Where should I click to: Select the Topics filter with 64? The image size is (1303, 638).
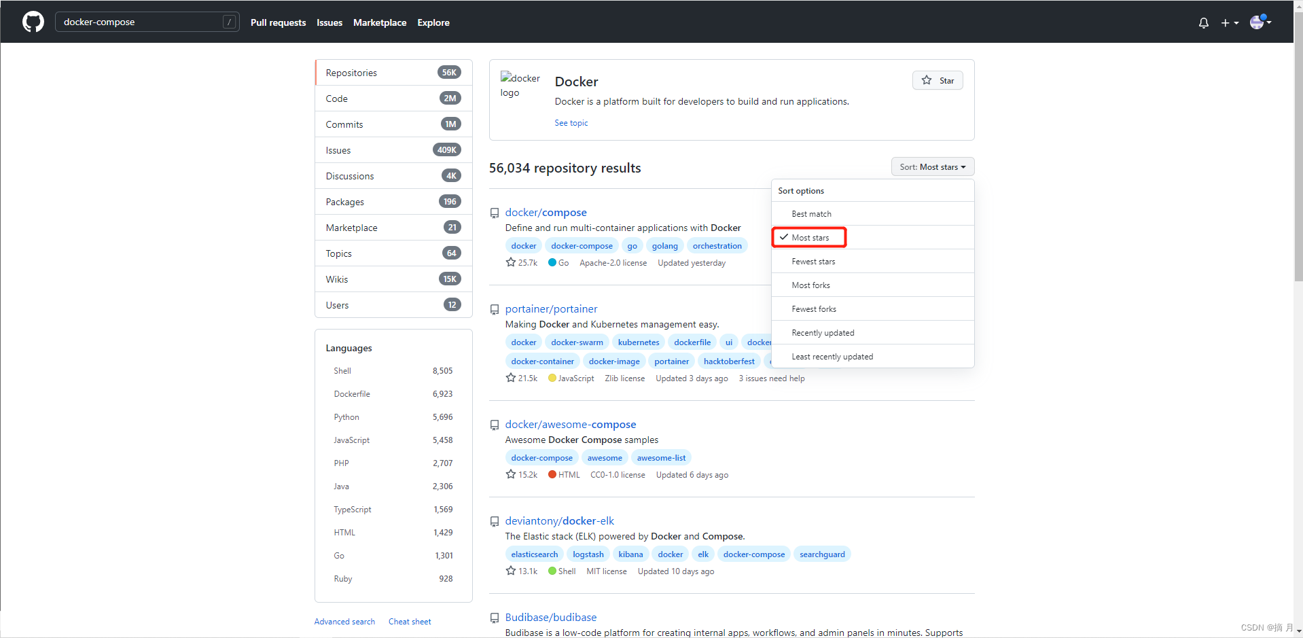[x=394, y=253]
